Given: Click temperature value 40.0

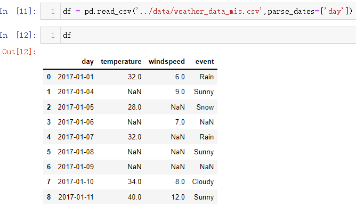Looking at the screenshot, I should click(x=134, y=197).
